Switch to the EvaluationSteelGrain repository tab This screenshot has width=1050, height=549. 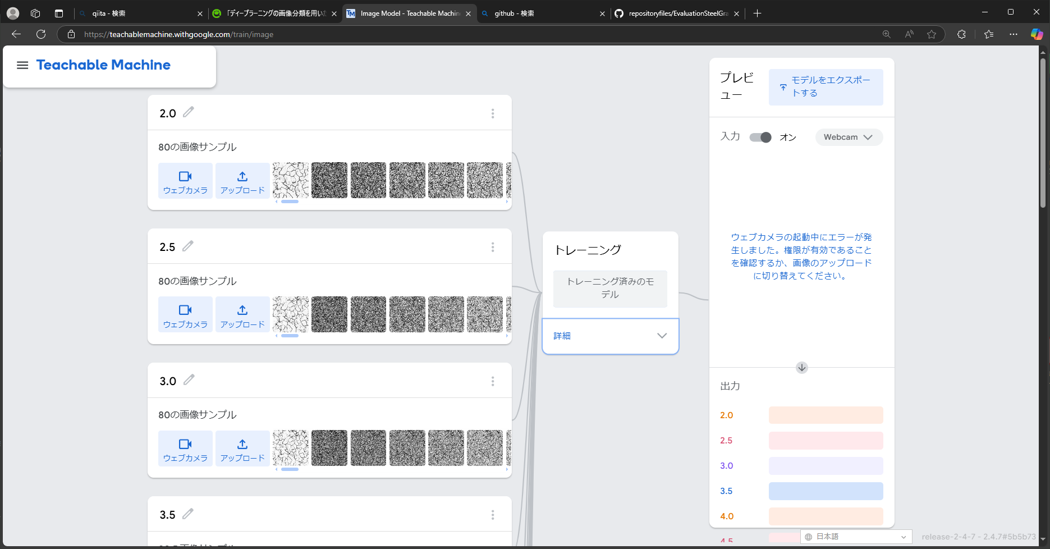677,13
